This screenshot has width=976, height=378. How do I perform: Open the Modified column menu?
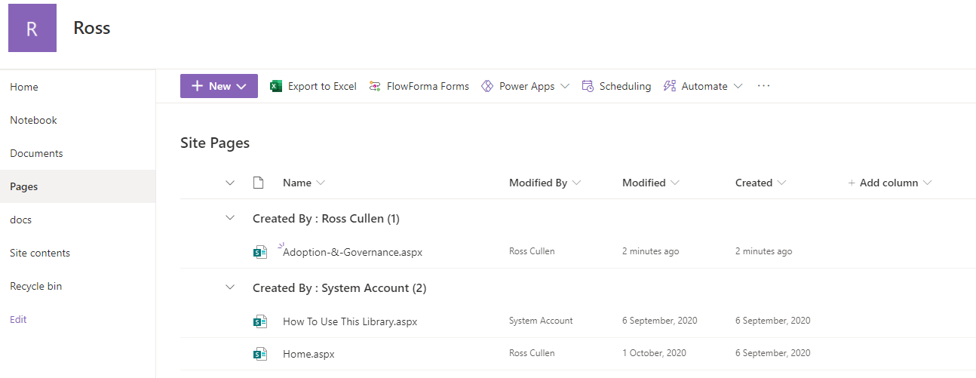[675, 183]
